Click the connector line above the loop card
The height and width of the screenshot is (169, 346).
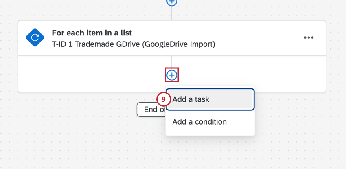pyautogui.click(x=172, y=13)
